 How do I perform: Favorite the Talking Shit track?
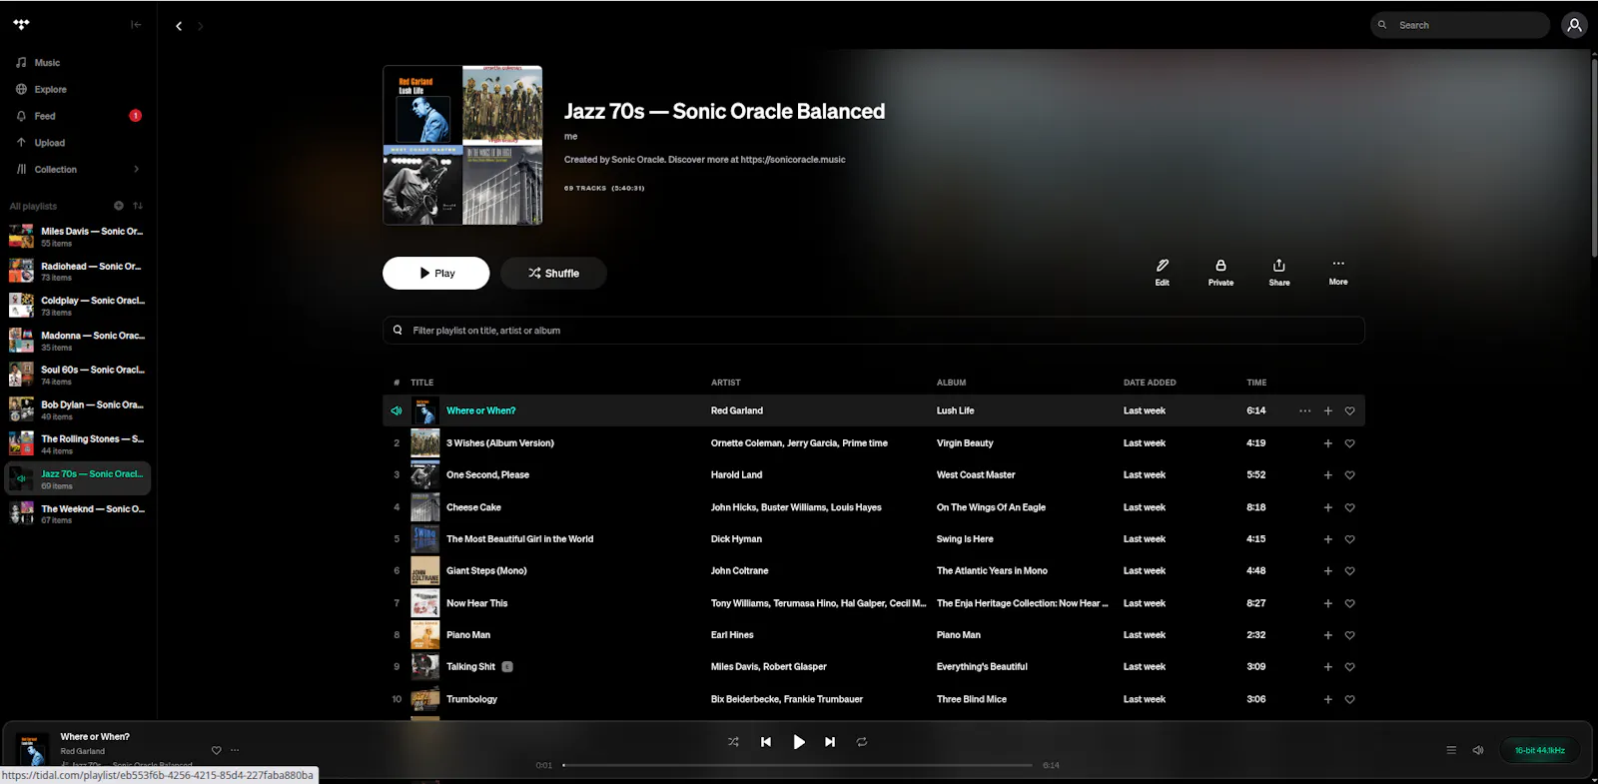(1349, 667)
